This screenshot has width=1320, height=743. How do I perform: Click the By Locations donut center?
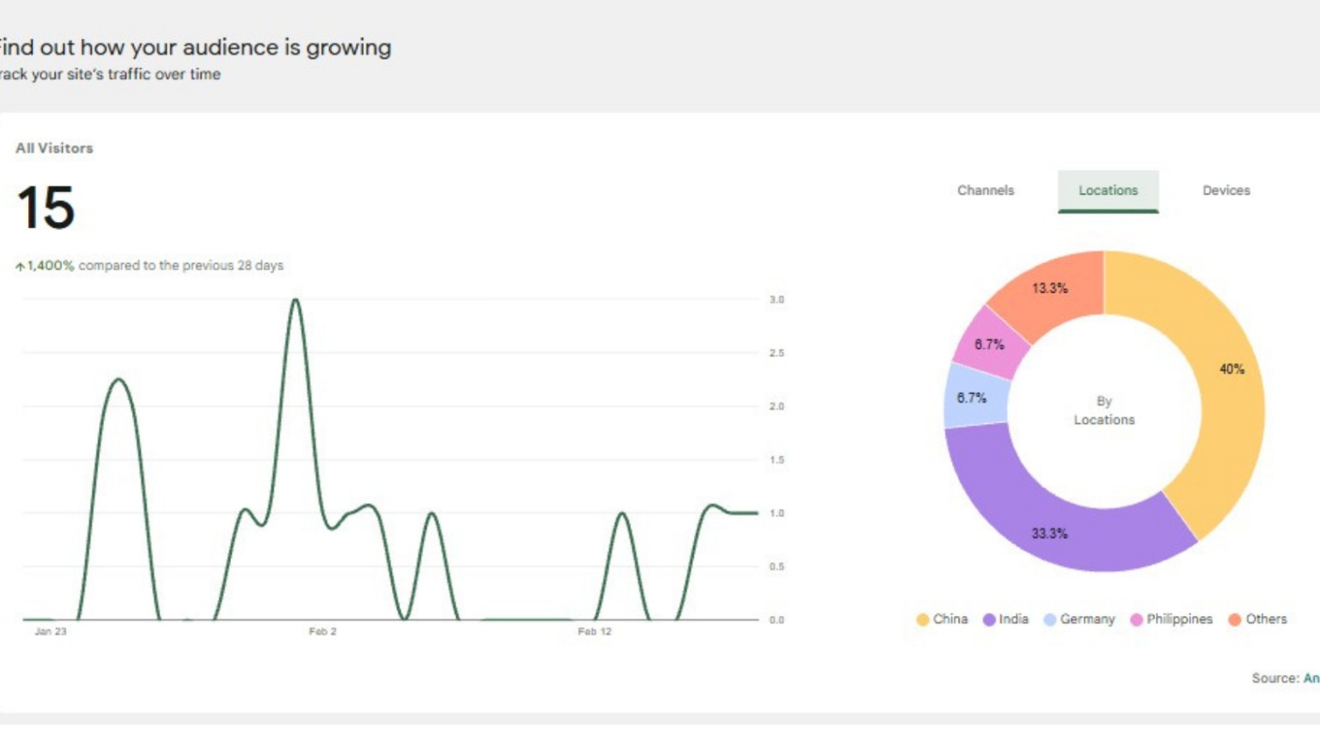(x=1104, y=411)
